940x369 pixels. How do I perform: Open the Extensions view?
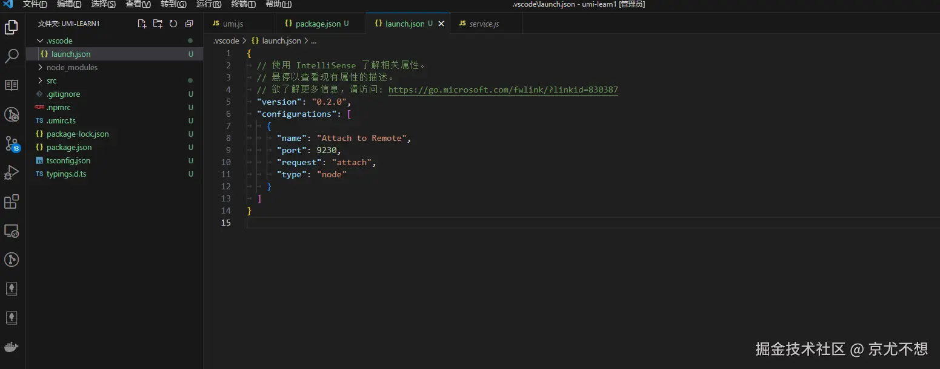12,201
